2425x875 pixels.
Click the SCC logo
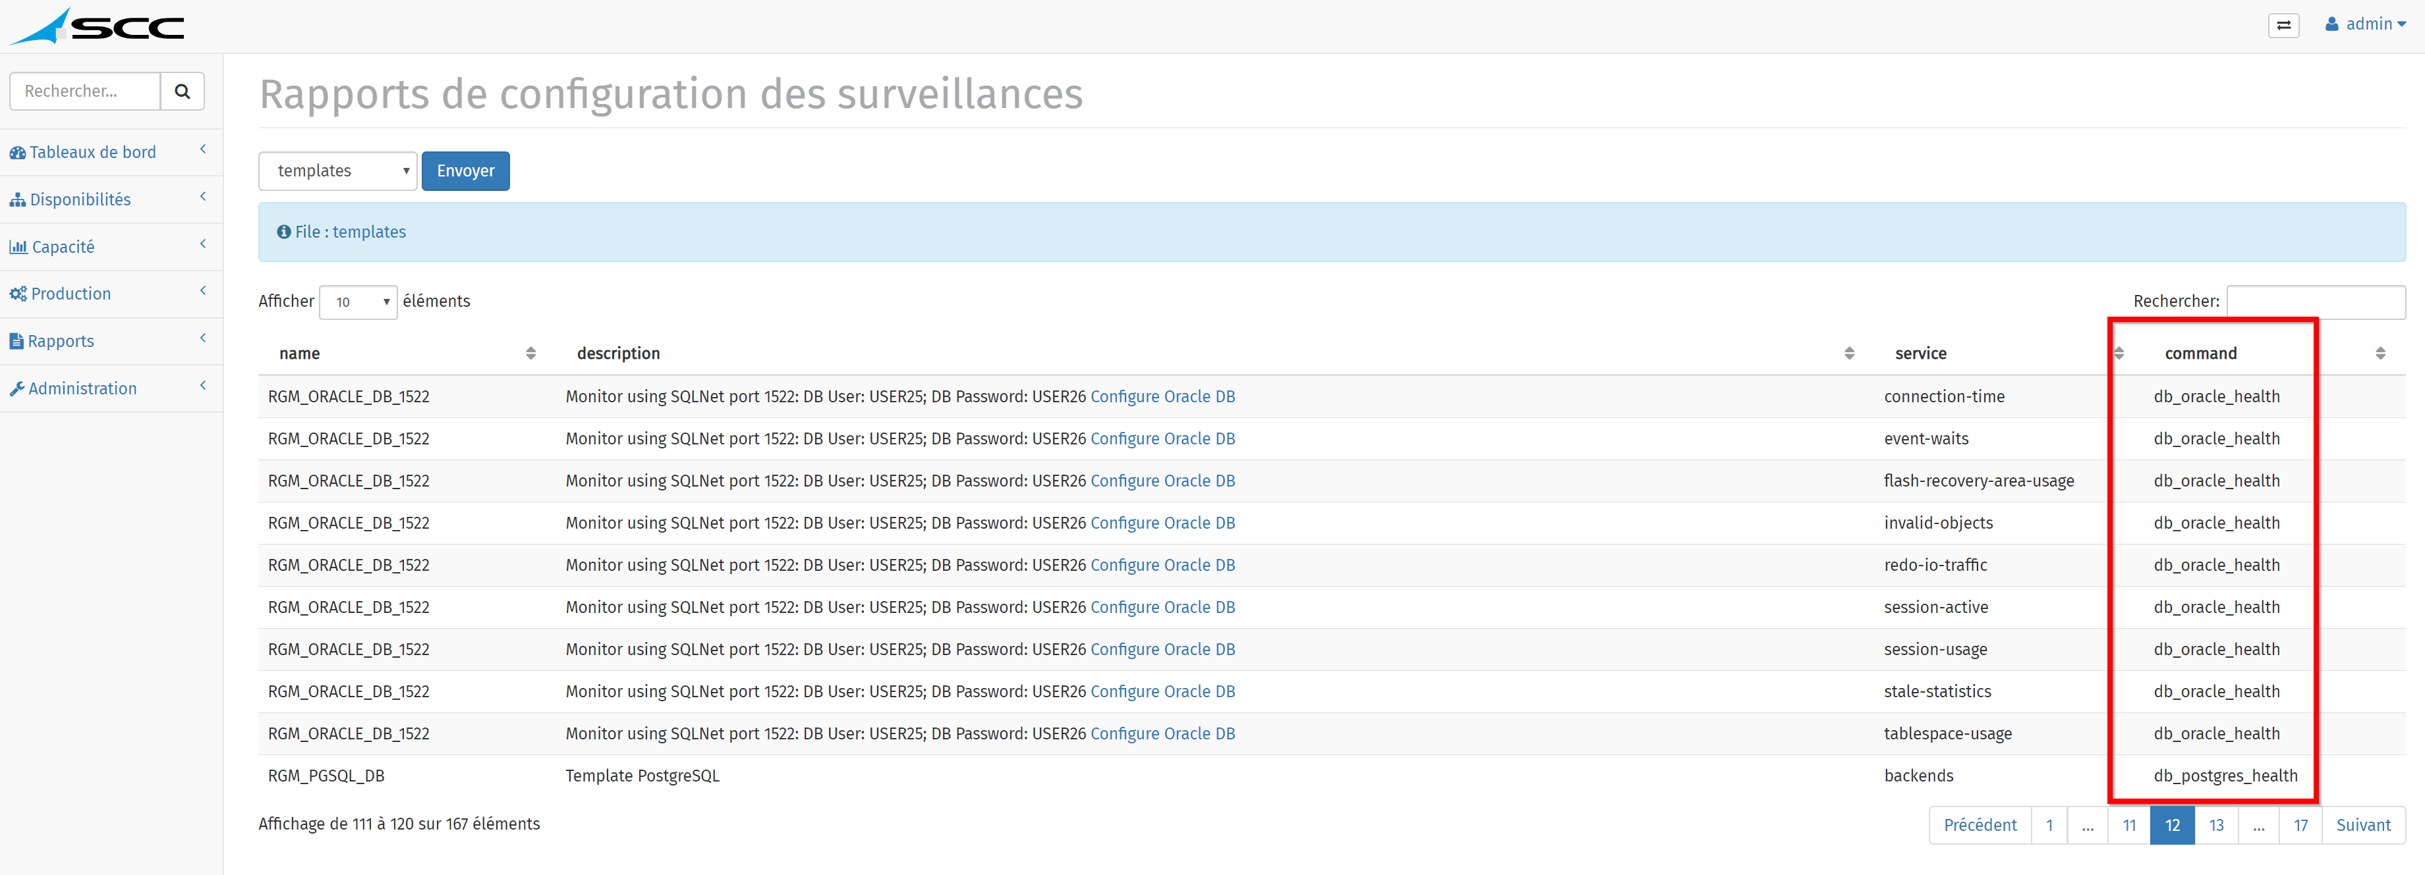tap(97, 26)
